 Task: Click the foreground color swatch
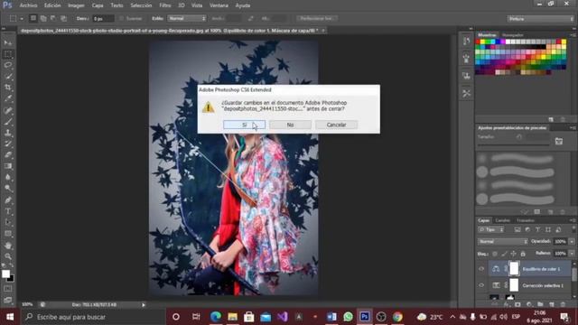click(5, 274)
